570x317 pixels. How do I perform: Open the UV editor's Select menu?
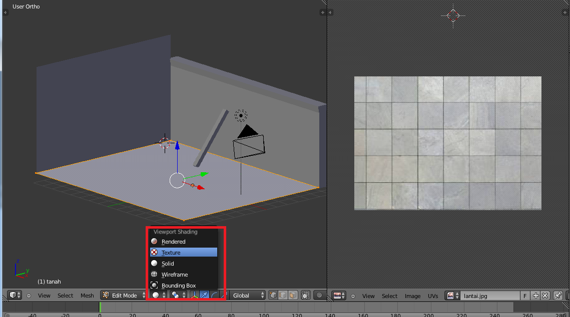coord(389,296)
